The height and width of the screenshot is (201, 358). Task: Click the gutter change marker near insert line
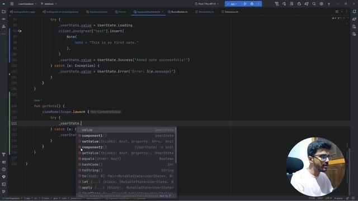point(20,31)
